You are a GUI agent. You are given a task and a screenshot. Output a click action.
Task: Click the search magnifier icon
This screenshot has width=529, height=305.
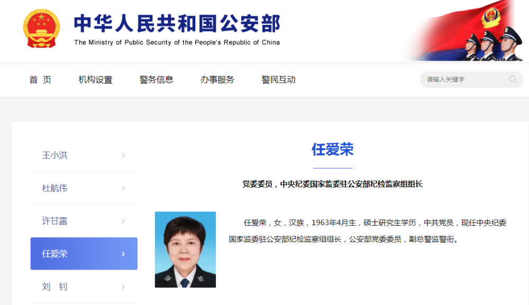click(x=513, y=79)
